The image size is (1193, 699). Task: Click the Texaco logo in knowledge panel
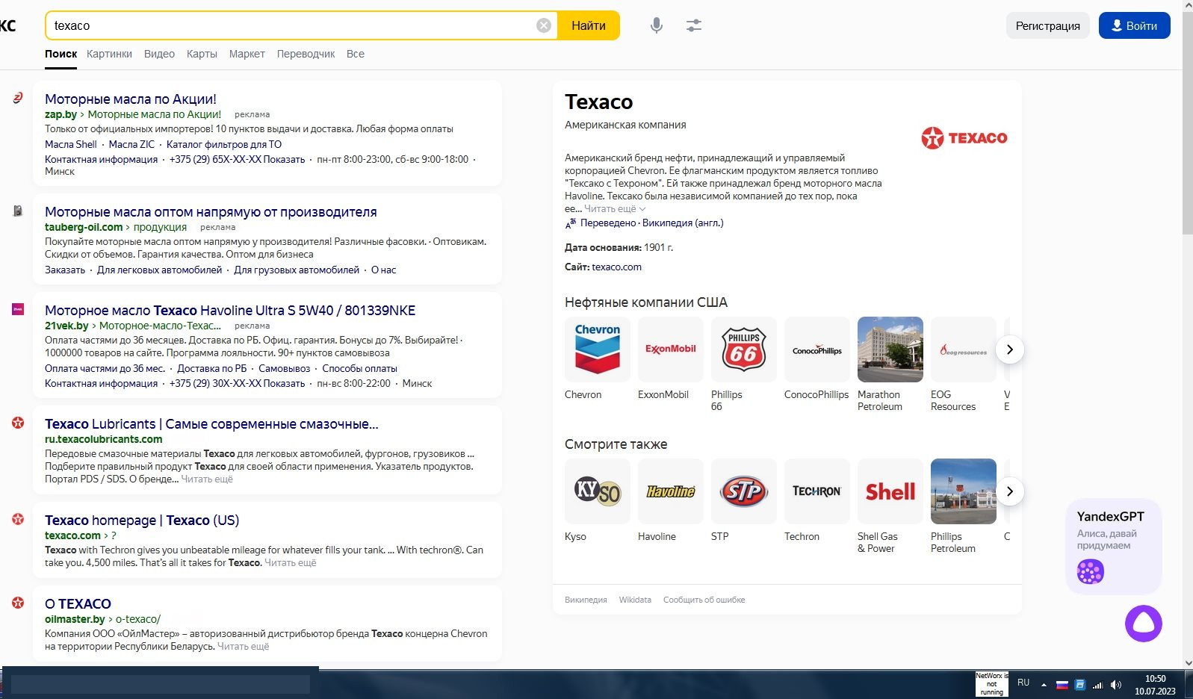pos(964,138)
